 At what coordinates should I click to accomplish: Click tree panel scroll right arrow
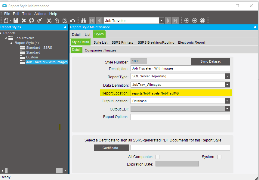[x=65, y=171]
